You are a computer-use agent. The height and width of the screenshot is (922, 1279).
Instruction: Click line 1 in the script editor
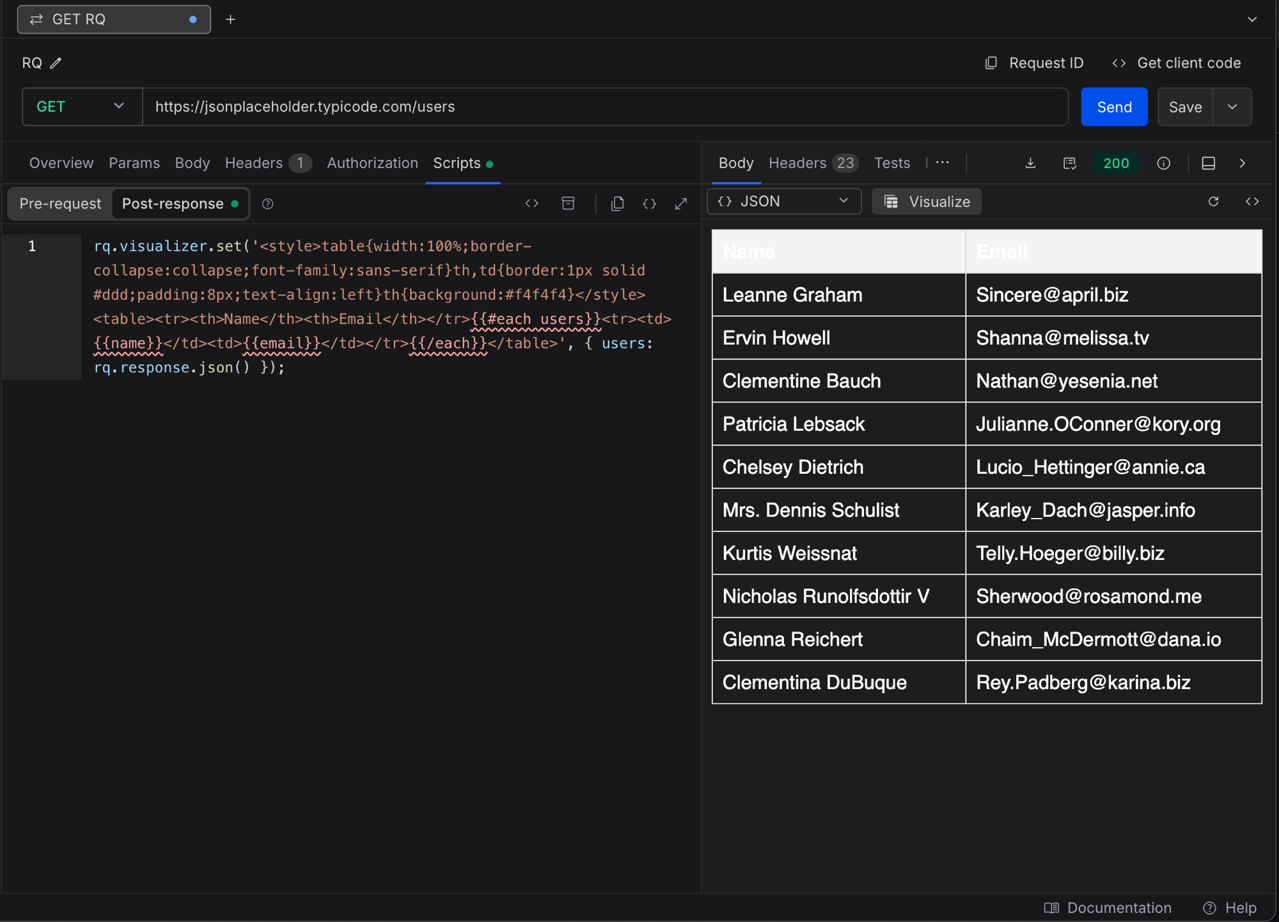(x=382, y=306)
